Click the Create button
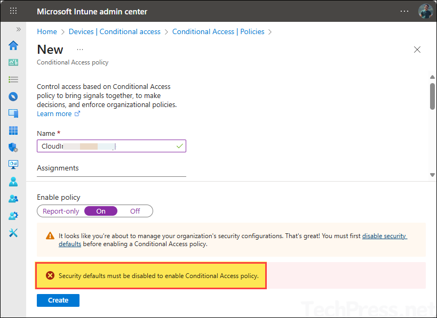The width and height of the screenshot is (437, 318). pos(58,300)
